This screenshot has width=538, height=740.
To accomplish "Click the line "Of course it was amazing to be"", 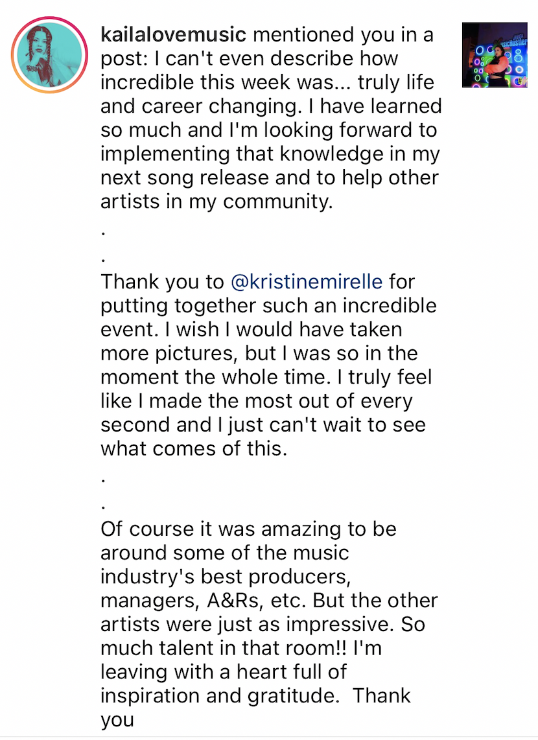I will pyautogui.click(x=248, y=529).
